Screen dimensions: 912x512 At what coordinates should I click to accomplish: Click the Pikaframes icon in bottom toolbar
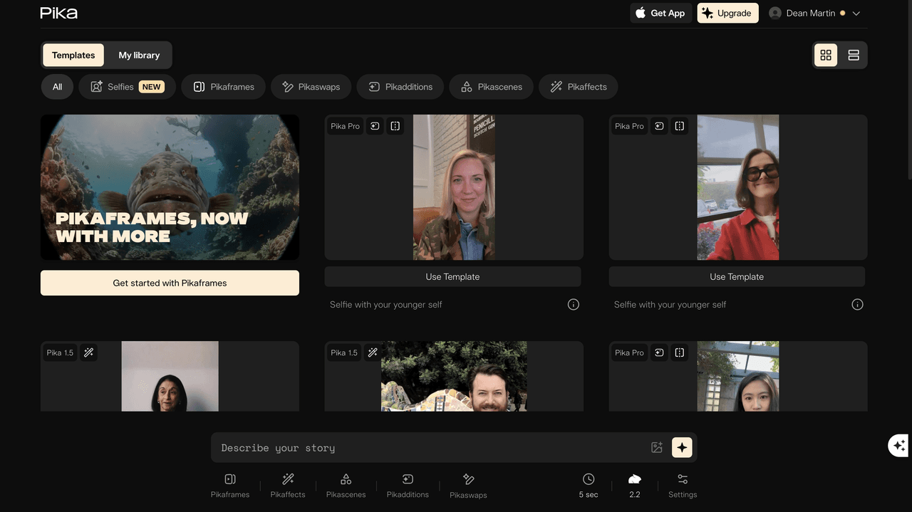pyautogui.click(x=230, y=485)
